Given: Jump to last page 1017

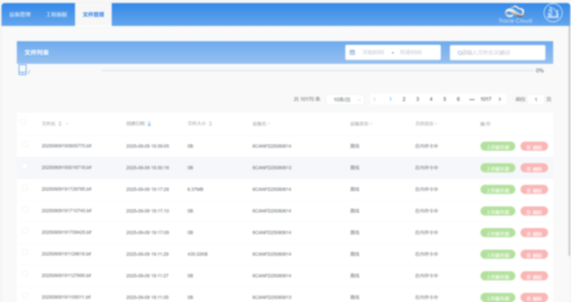Looking at the screenshot, I should pos(486,99).
